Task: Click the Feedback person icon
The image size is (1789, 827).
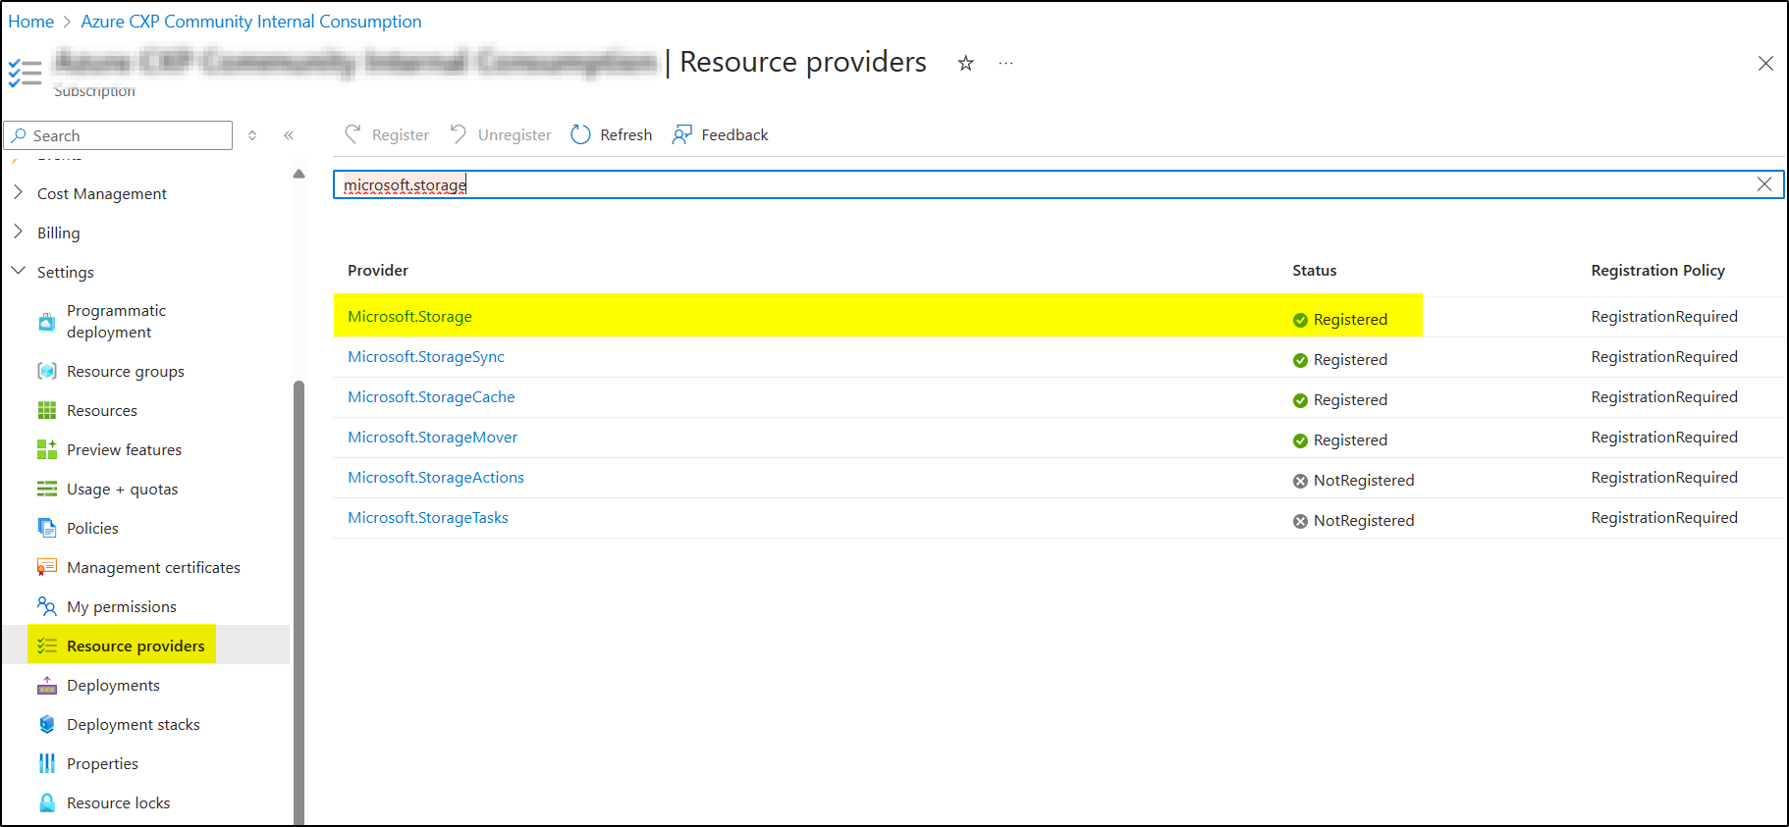Action: (x=682, y=134)
